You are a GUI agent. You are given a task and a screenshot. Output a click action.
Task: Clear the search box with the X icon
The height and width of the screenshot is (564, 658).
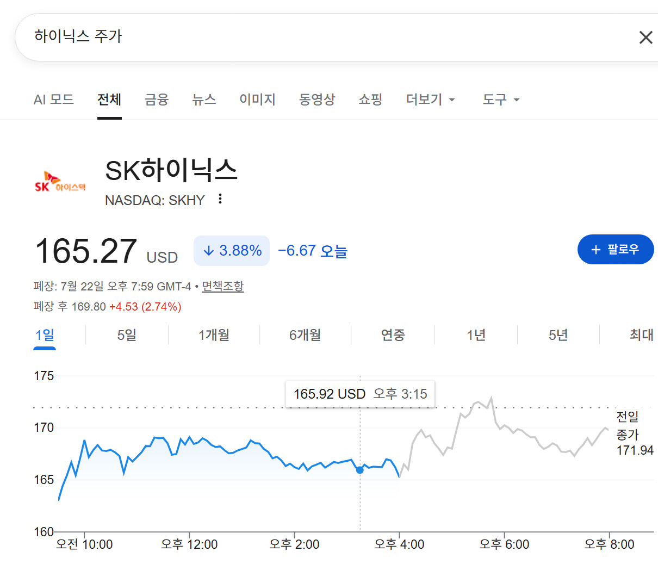[645, 38]
